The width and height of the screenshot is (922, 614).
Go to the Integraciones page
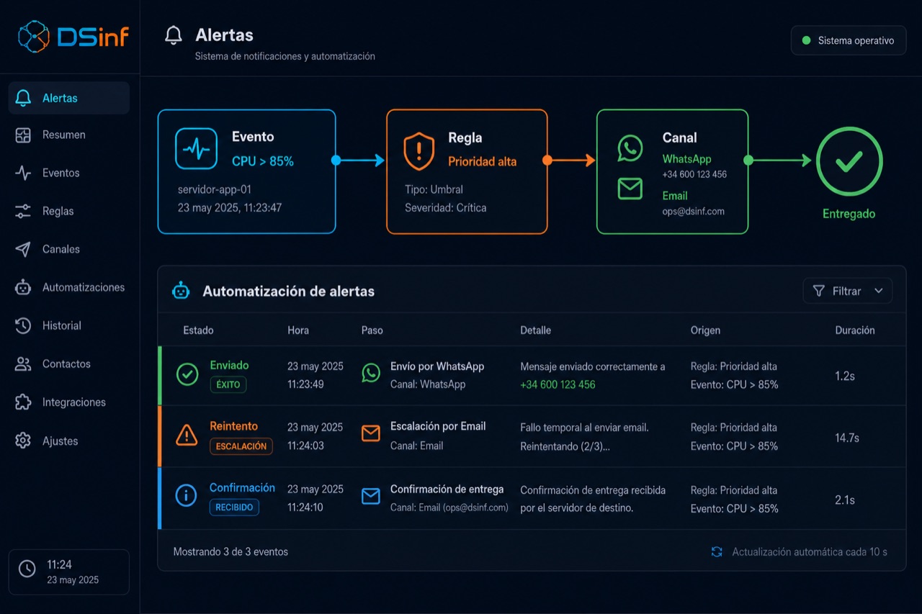tap(69, 402)
